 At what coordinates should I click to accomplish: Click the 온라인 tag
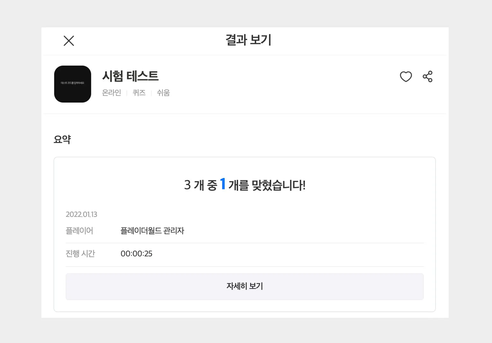click(x=112, y=93)
